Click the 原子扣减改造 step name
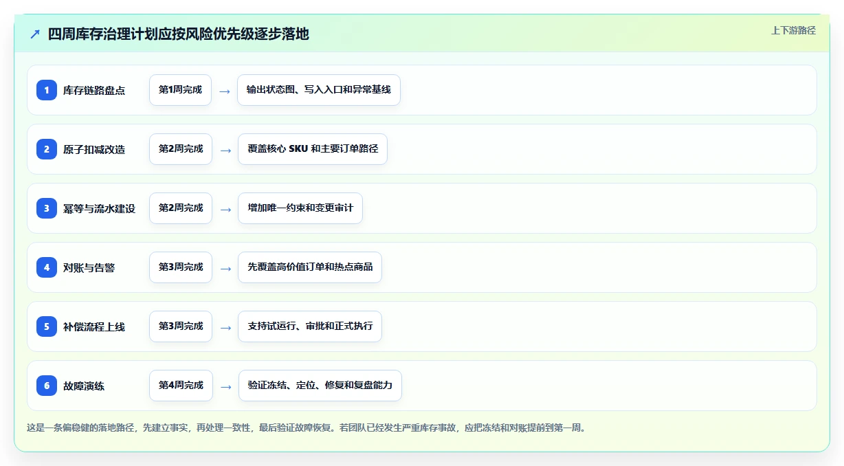The image size is (844, 466). click(x=94, y=149)
